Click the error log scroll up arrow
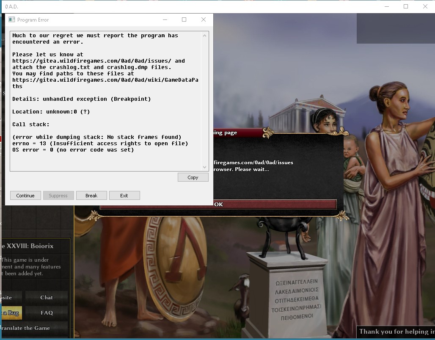The width and height of the screenshot is (435, 340). pyautogui.click(x=205, y=36)
